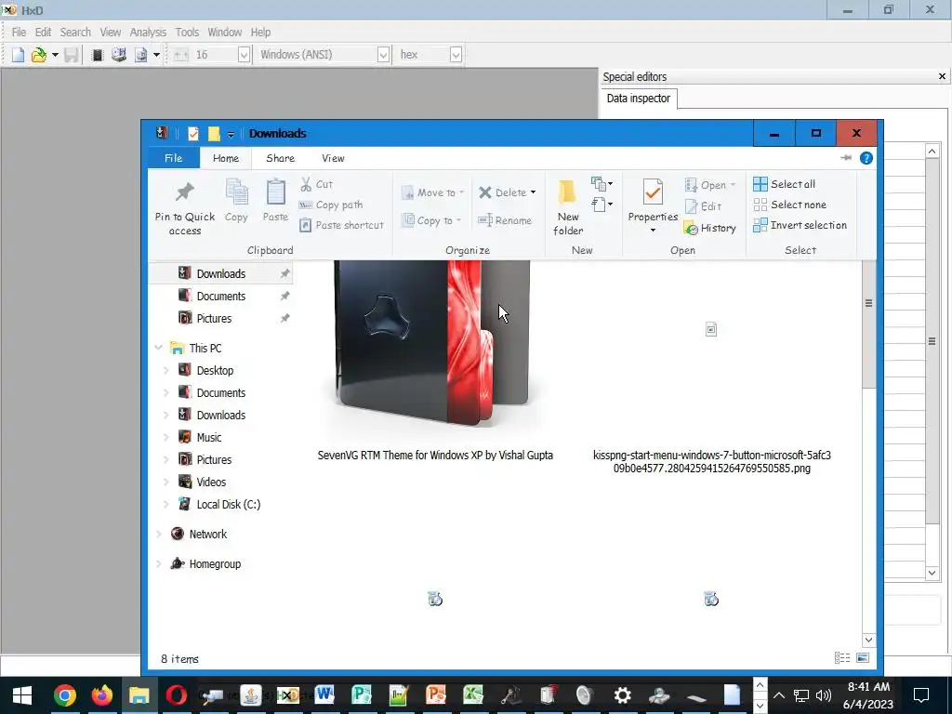Click the Open file icon in HxD toolbar

click(x=38, y=55)
